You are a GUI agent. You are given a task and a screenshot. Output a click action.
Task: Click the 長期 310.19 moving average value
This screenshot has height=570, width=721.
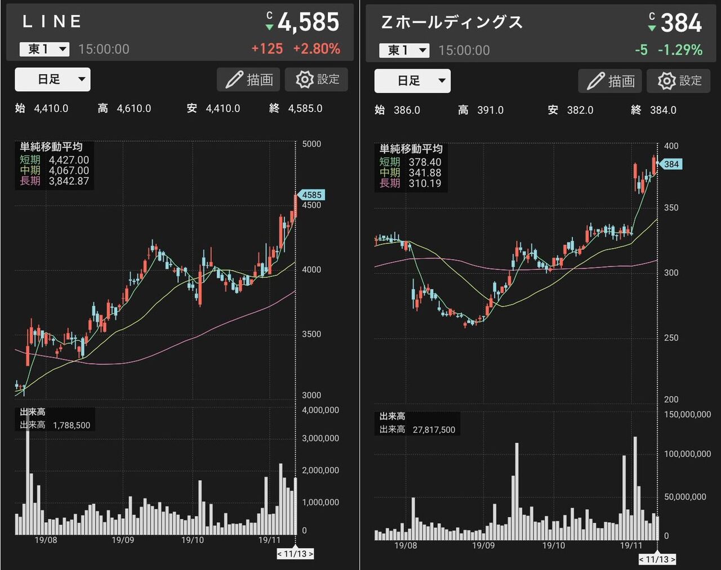(x=411, y=183)
